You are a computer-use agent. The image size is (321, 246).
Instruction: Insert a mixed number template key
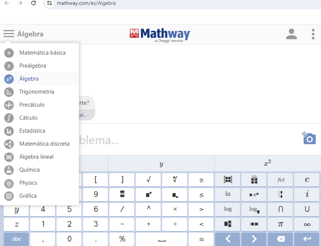click(228, 224)
